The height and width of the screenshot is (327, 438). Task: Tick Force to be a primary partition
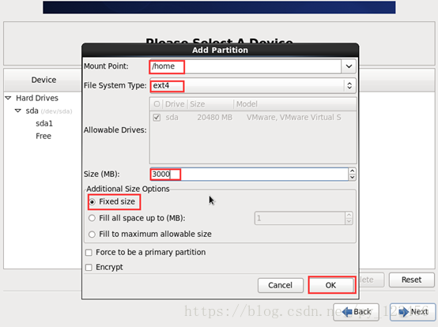click(89, 253)
